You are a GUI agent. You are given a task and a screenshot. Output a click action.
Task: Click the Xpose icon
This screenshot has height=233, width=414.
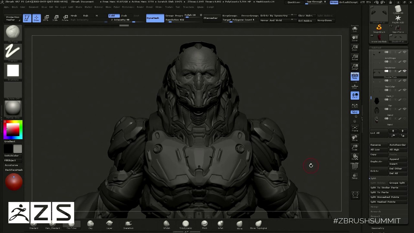(355, 195)
